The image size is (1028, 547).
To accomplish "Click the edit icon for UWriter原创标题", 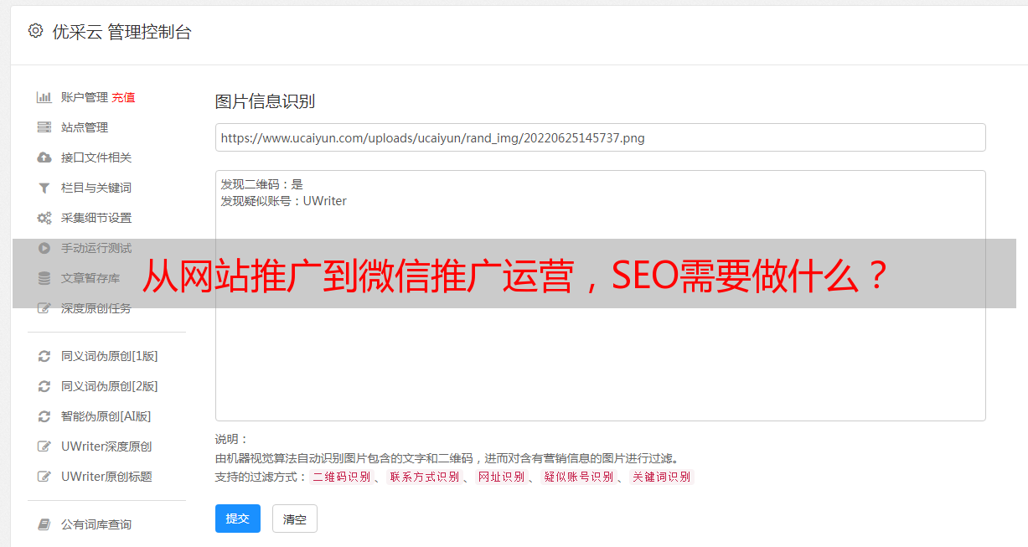I will (x=44, y=477).
